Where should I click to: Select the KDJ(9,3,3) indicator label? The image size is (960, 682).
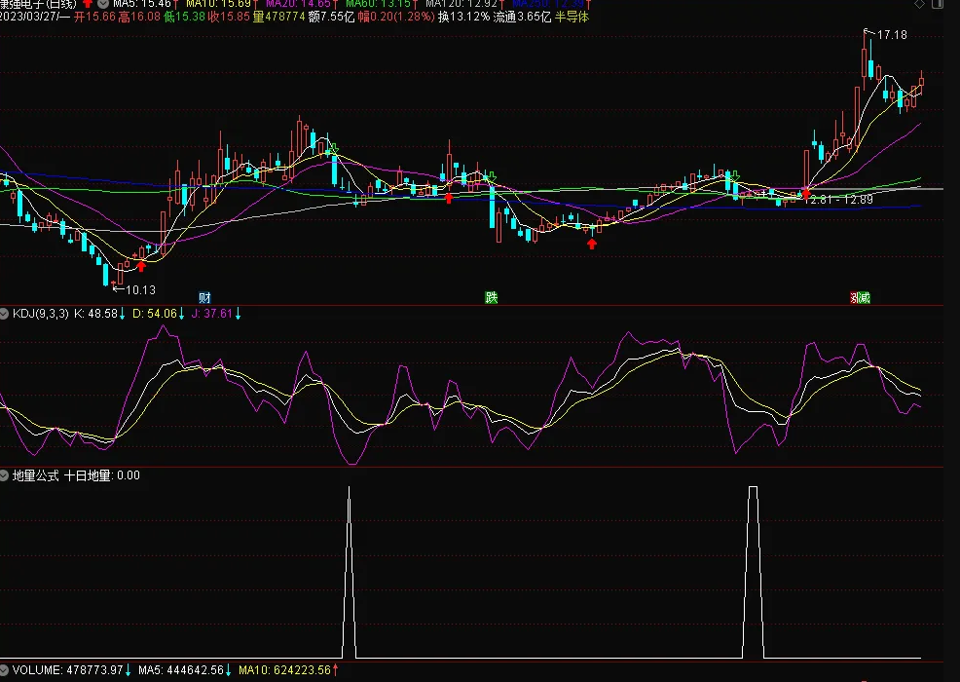click(41, 314)
